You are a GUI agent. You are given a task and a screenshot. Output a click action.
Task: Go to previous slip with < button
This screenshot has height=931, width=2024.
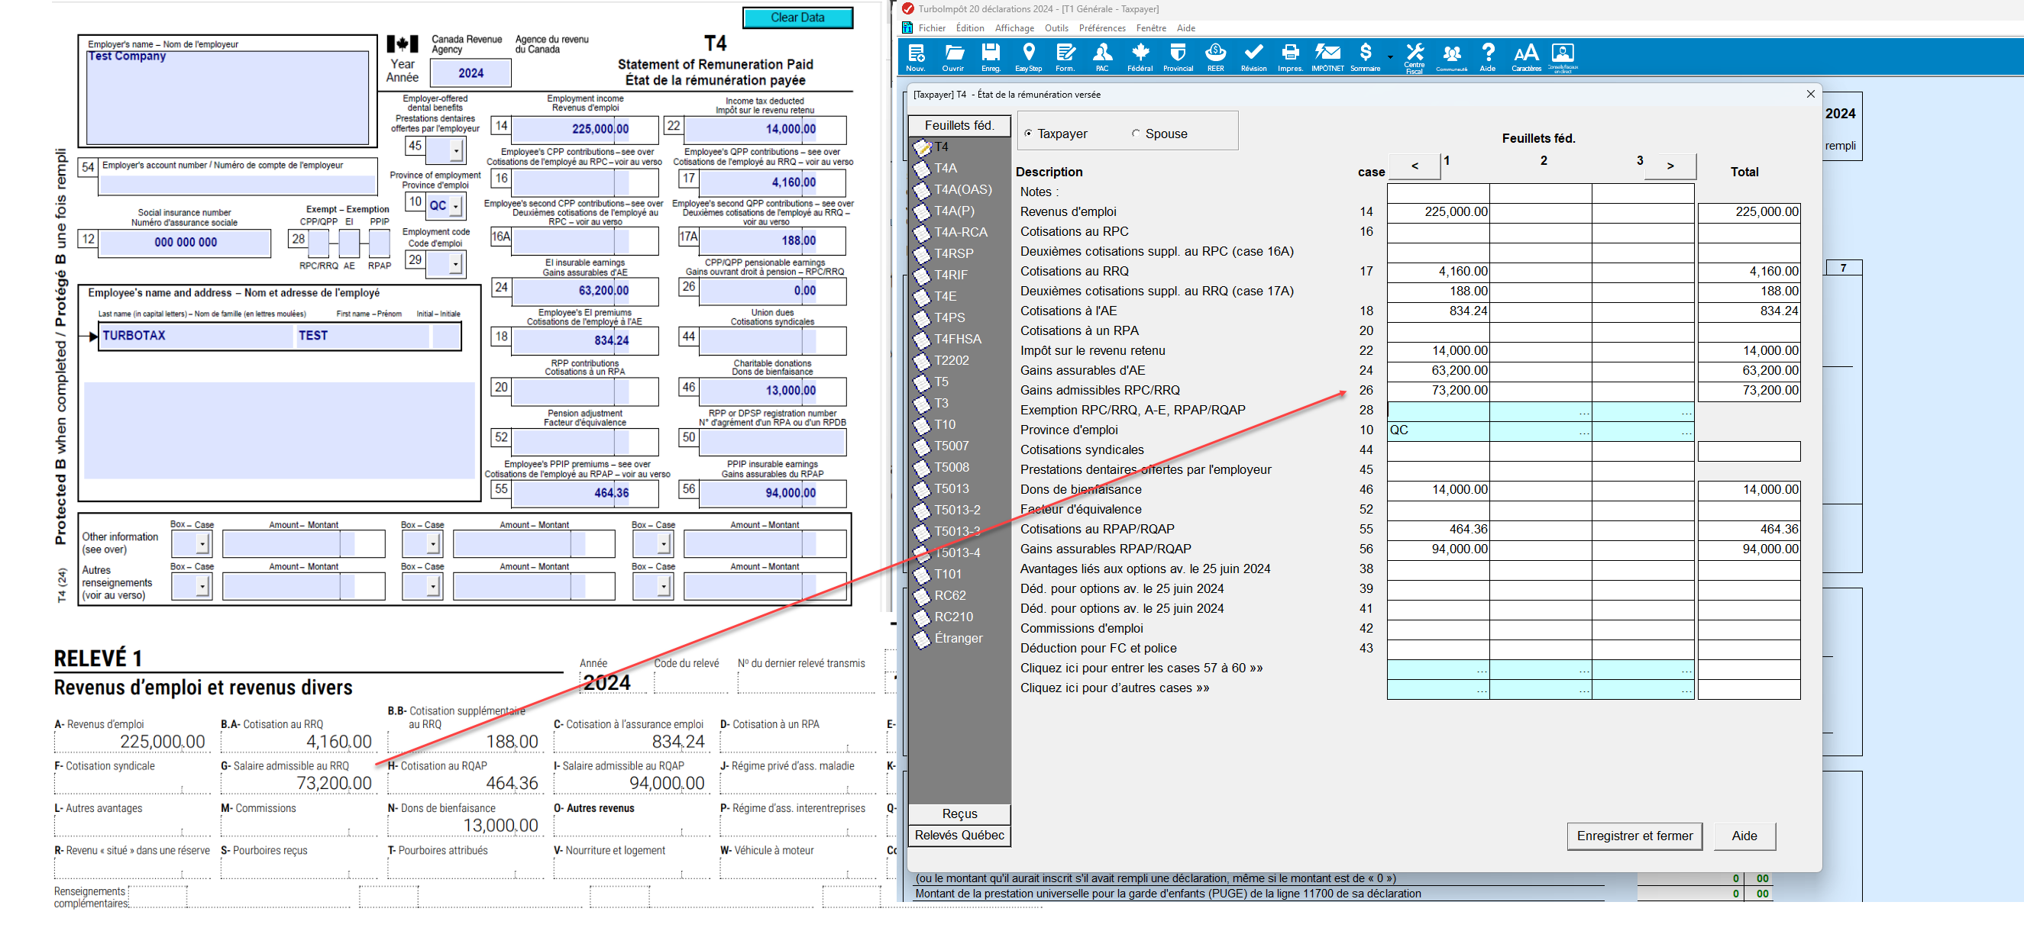pos(1415,166)
